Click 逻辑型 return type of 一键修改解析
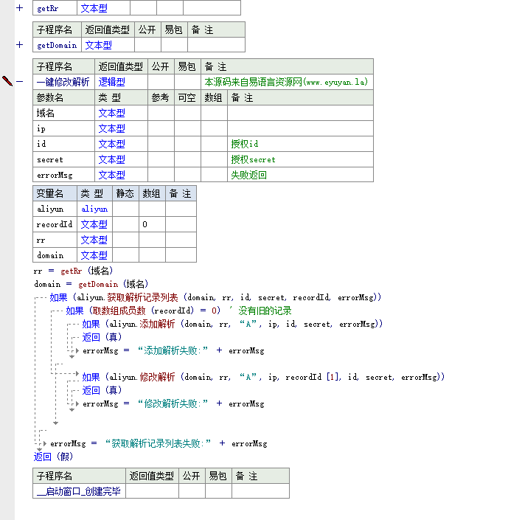The width and height of the screenshot is (522, 520). point(121,82)
